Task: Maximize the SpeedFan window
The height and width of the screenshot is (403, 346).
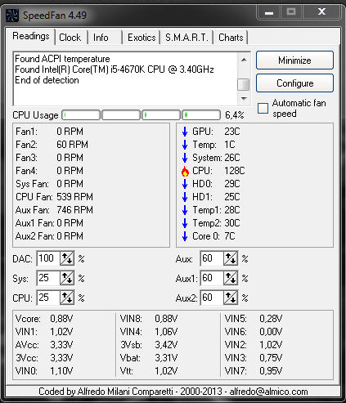Action: click(291, 12)
